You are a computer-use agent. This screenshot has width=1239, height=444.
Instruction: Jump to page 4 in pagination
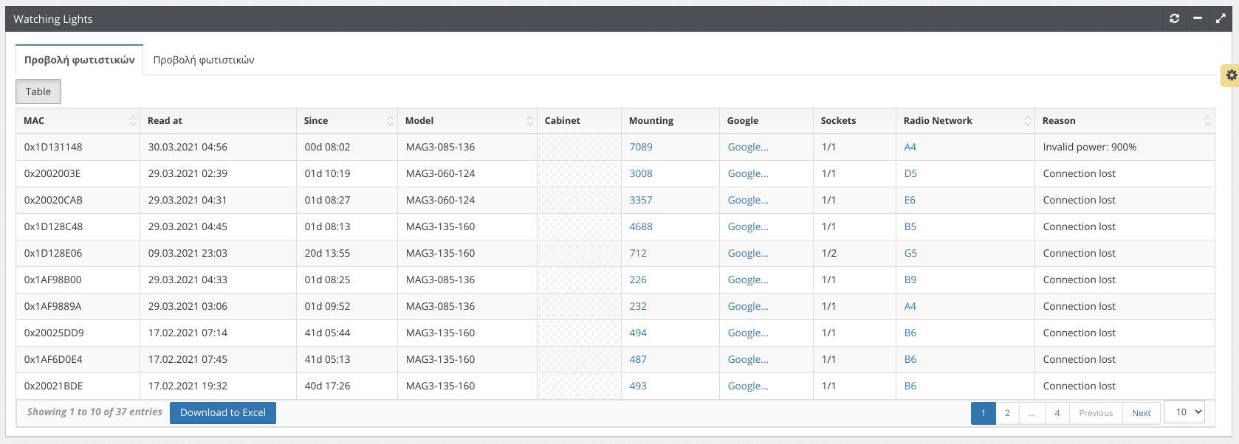[x=1057, y=413]
